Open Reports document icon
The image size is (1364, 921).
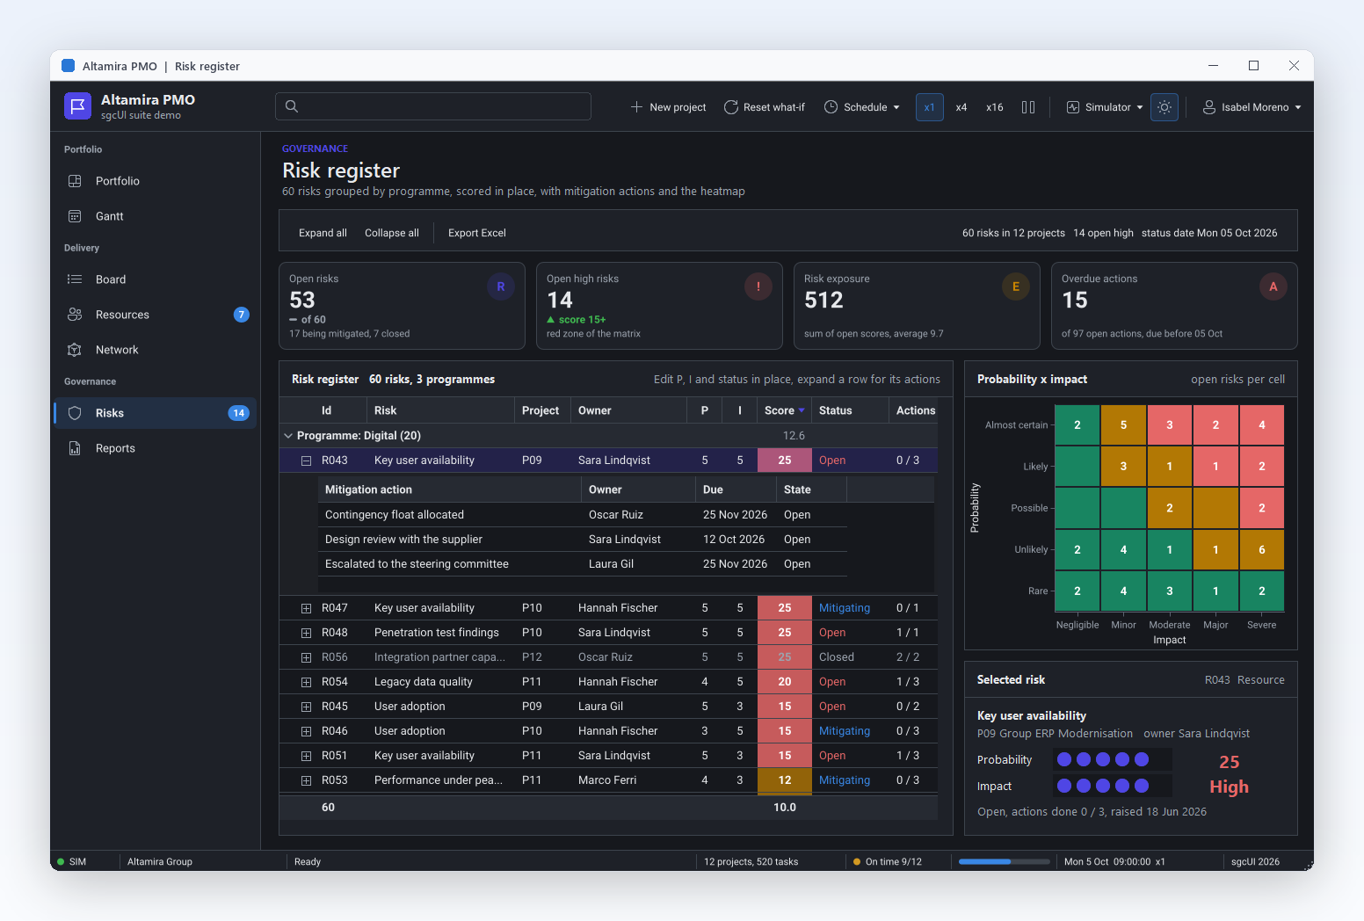[x=75, y=448]
